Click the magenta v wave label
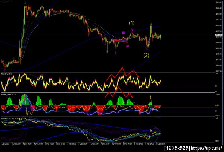The image size is (224, 152). [x=133, y=29]
